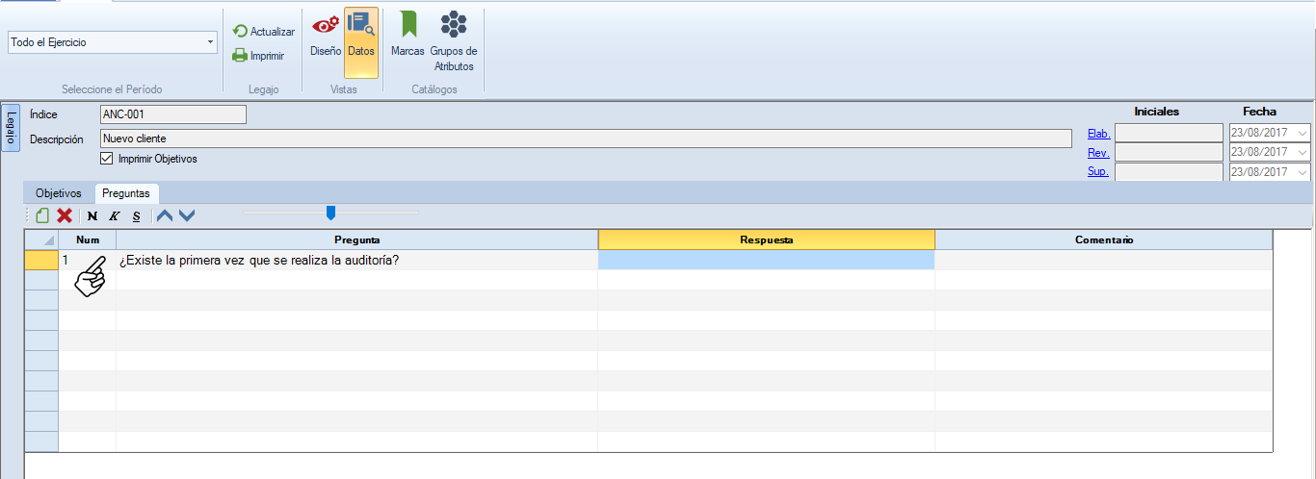
Task: Click the Actualizar refresh icon
Action: pyautogui.click(x=241, y=32)
